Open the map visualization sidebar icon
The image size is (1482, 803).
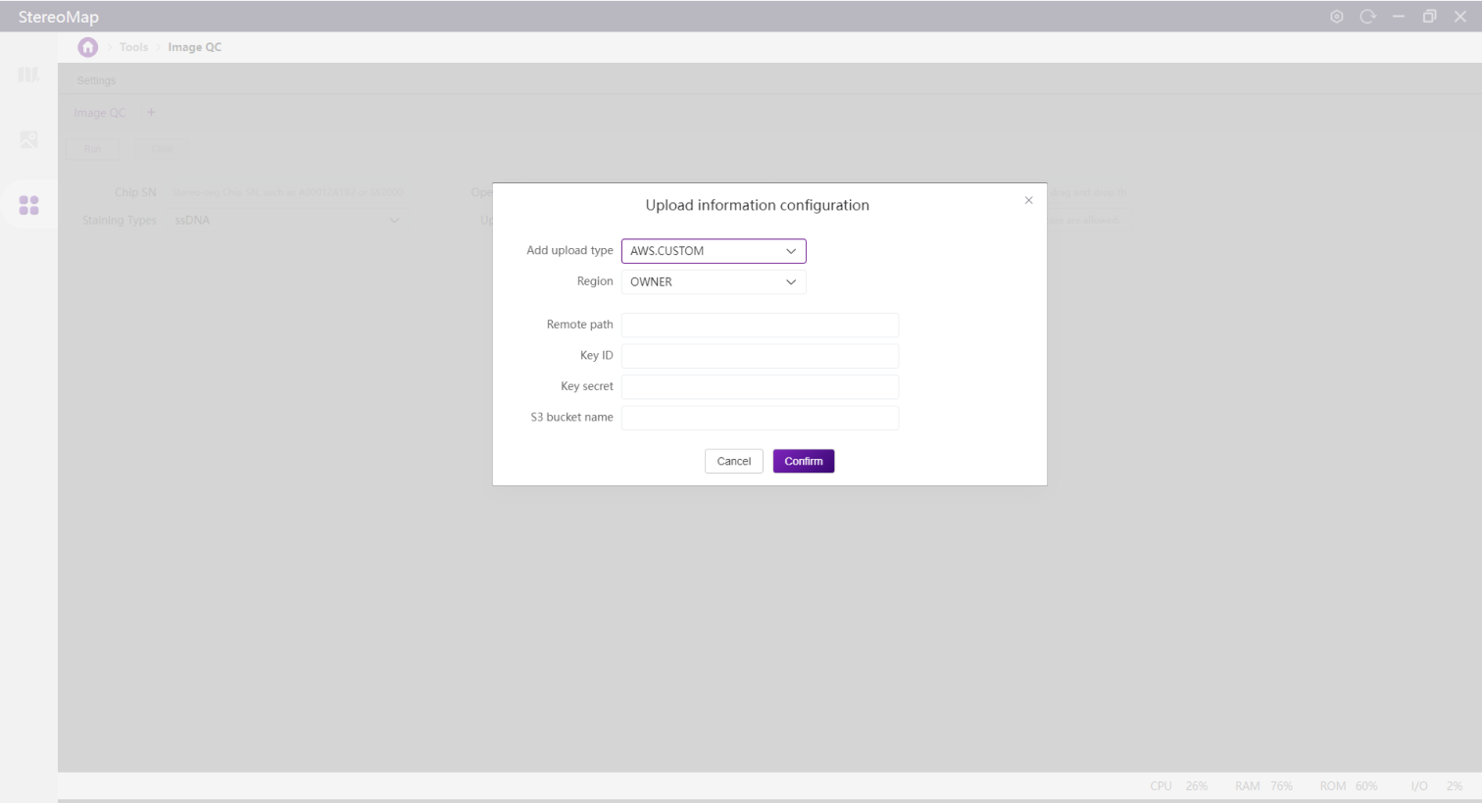tap(28, 75)
